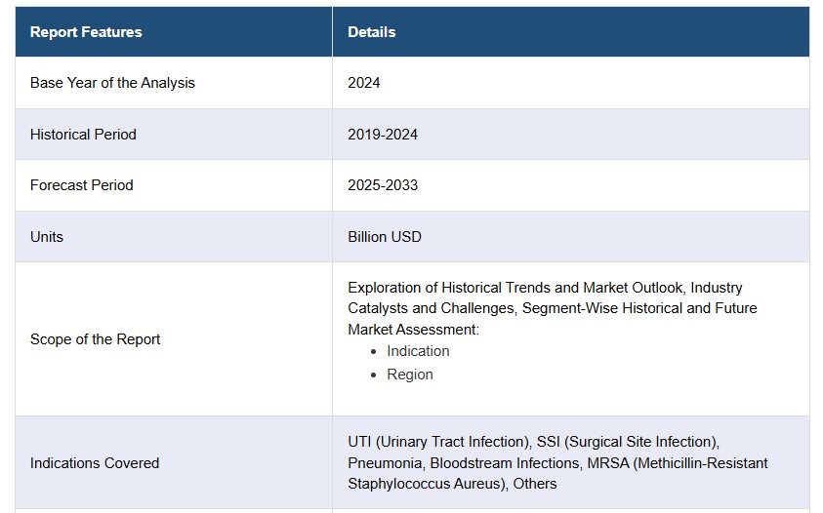Click the Details column header
Image resolution: width=823 pixels, height=513 pixels.
[x=371, y=32]
